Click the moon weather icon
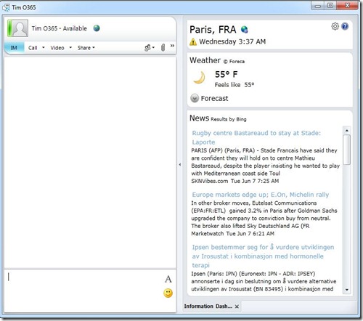Image resolution: width=363 pixels, height=321 pixels. 199,78
